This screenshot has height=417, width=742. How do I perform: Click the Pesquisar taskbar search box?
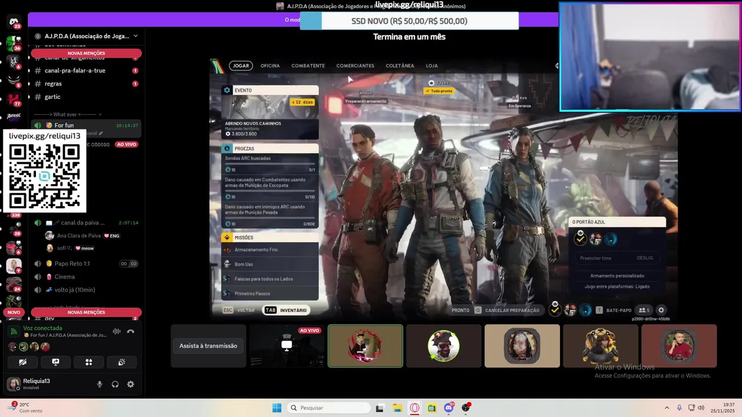coord(329,408)
